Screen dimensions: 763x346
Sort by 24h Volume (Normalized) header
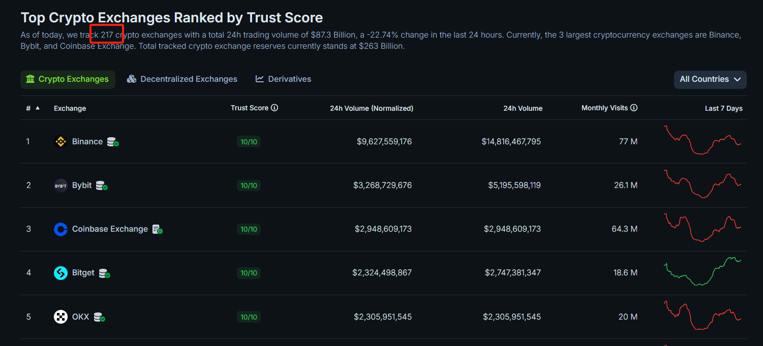coord(372,108)
